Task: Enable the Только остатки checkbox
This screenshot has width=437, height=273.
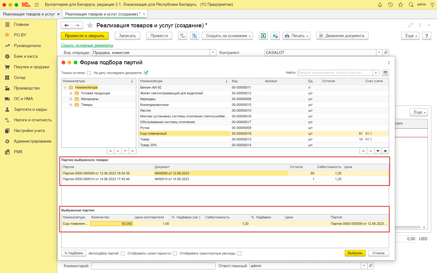Action: click(x=89, y=73)
